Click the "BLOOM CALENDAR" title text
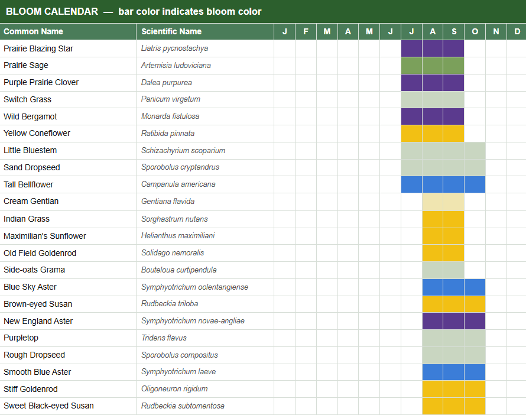This screenshot has width=526, height=415. (52, 11)
